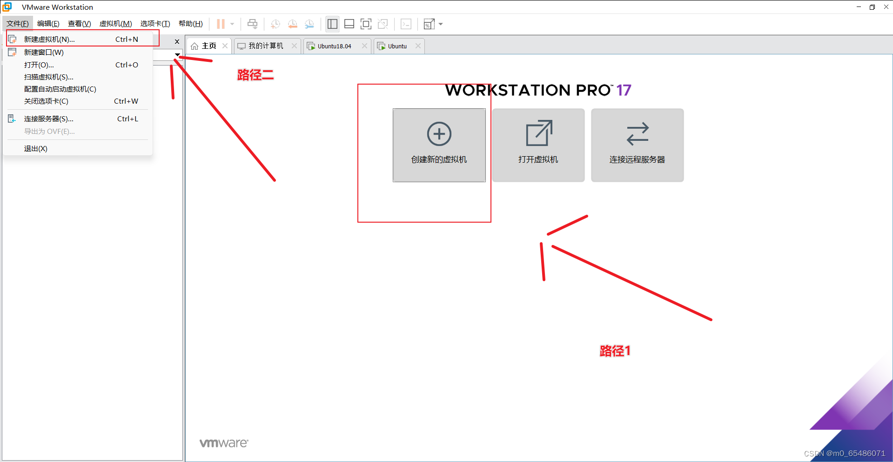Close the 我的计算机 tab
Image resolution: width=893 pixels, height=462 pixels.
pyautogui.click(x=294, y=46)
